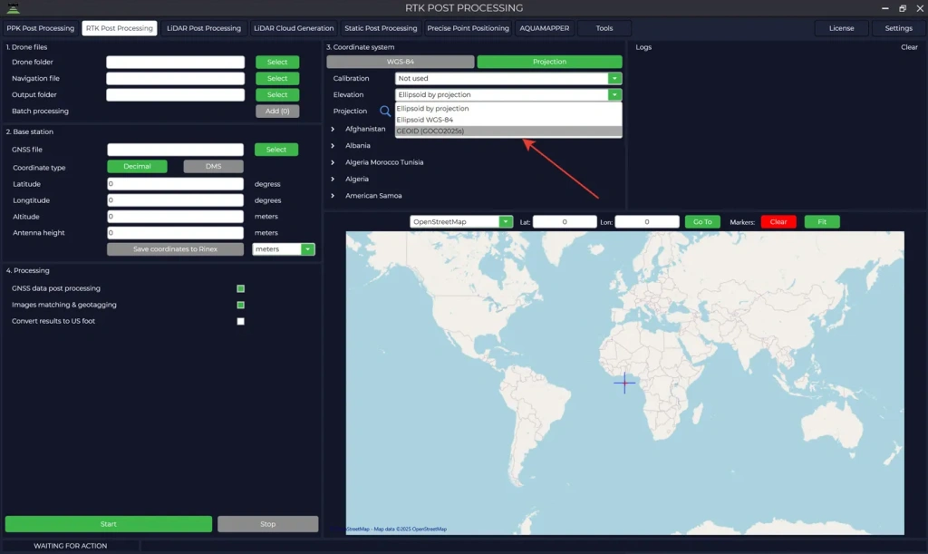Click the Latitude input field
928x554 pixels.
[x=174, y=183]
